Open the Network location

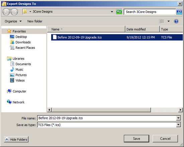click(18, 102)
